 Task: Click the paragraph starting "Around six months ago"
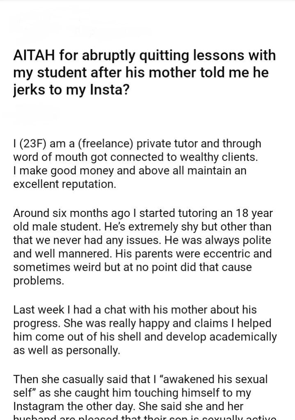point(142,247)
